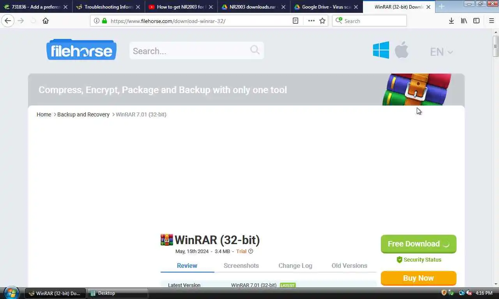This screenshot has width=499, height=299.
Task: Close the Troubleshooting Information tab
Action: [138, 7]
